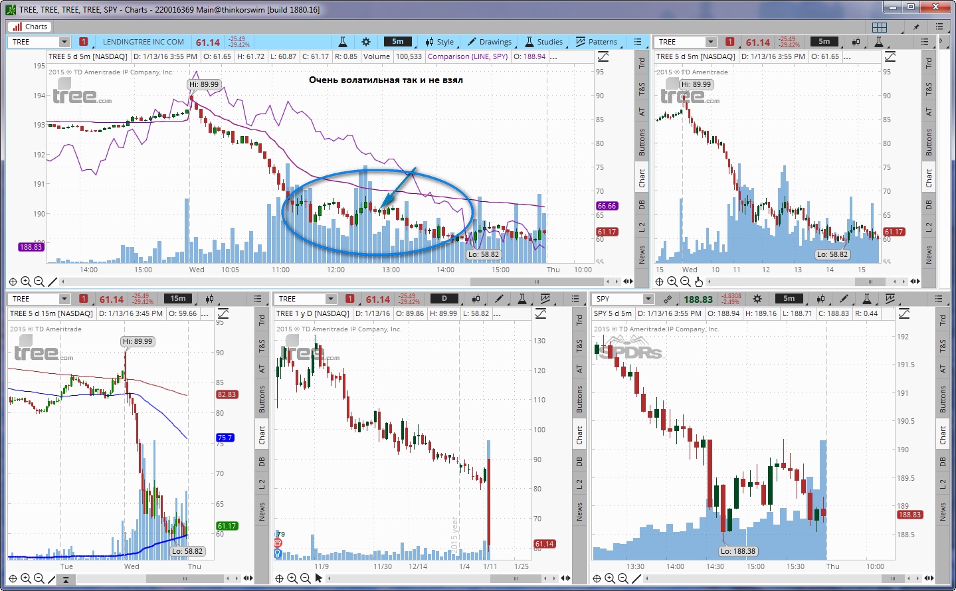The height and width of the screenshot is (591, 956).
Task: Open the patterns icon in bottom-middle chart
Action: pyautogui.click(x=545, y=299)
